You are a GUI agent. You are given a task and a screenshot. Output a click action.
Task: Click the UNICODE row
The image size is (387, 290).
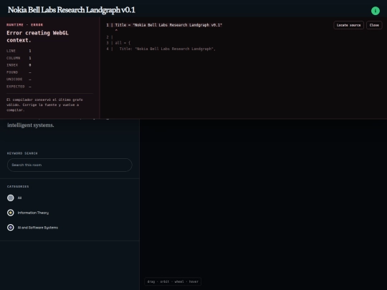point(19,79)
